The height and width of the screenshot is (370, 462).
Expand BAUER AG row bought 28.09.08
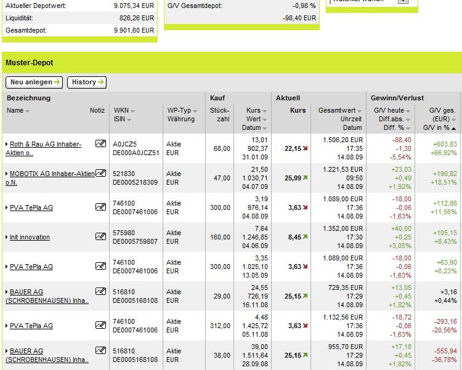[7, 351]
